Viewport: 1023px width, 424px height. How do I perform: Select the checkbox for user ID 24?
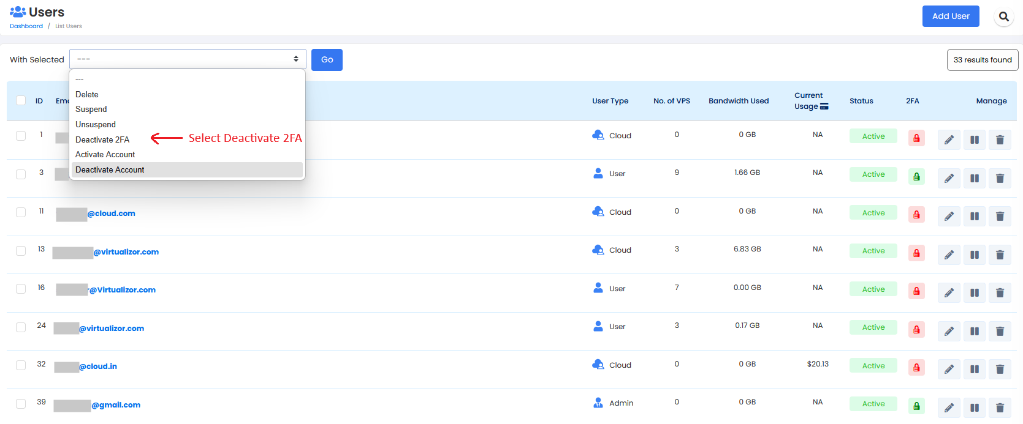21,327
